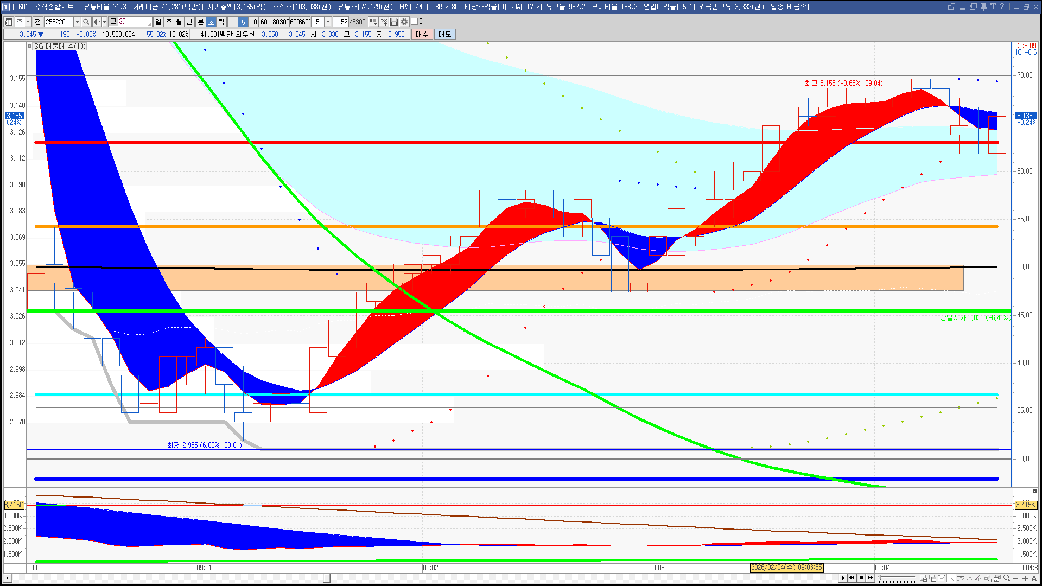
Task: Open stock code 255220 dropdown
Action: (77, 22)
